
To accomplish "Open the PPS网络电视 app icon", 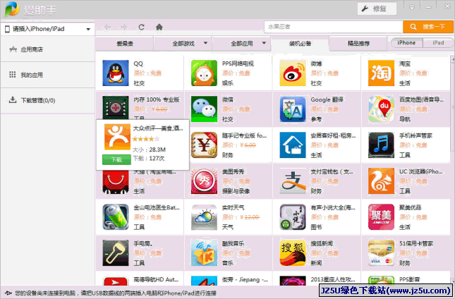I will pyautogui.click(x=204, y=73).
